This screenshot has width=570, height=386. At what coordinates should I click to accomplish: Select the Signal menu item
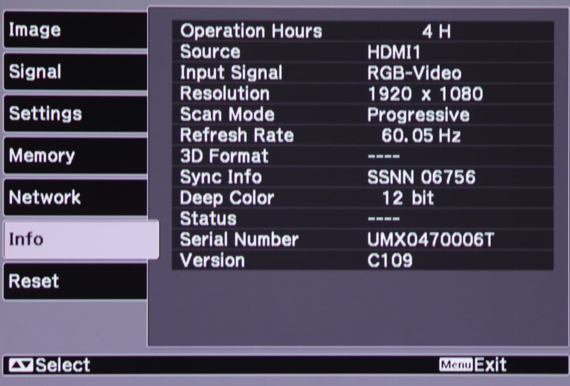click(75, 72)
